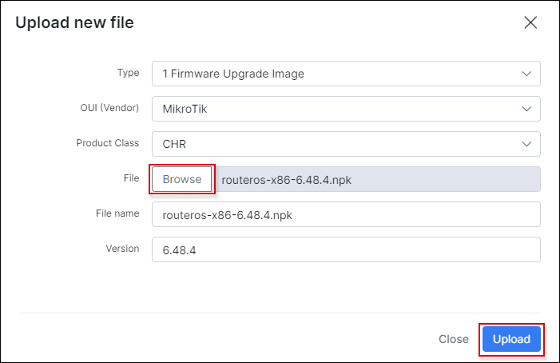Click the "Product Class" field label
The image size is (560, 363).
(x=108, y=143)
